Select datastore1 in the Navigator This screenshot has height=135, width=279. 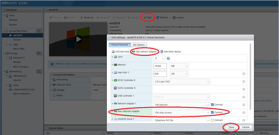pos(19,58)
